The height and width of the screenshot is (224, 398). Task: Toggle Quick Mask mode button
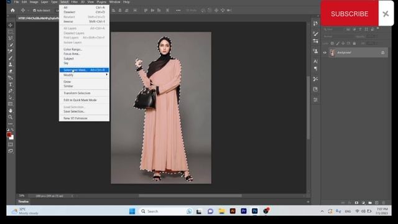[x=11, y=144]
